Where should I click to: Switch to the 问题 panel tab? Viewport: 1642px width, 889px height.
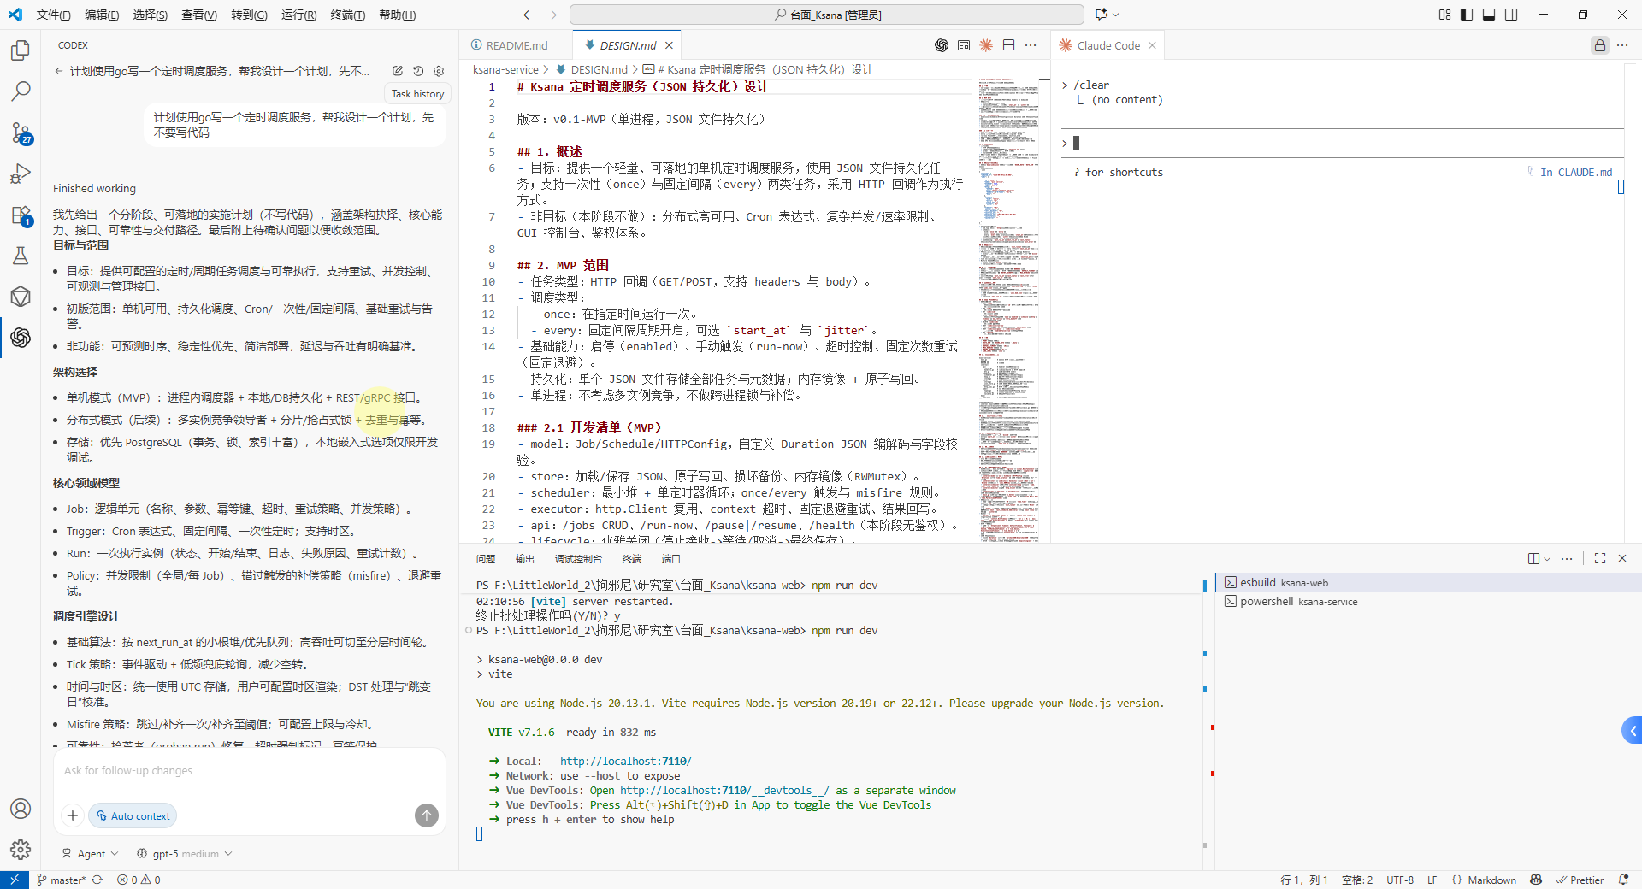point(486,559)
